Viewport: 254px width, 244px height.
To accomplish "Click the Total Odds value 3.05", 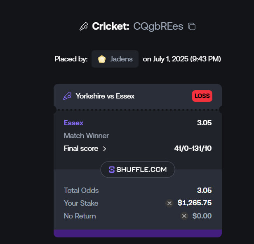I will click(x=204, y=190).
